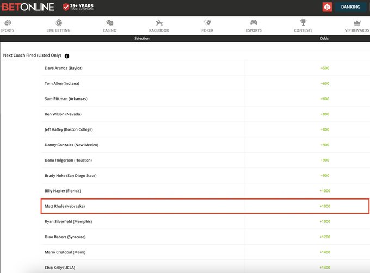Select the CONTESTS menu label

tap(303, 30)
